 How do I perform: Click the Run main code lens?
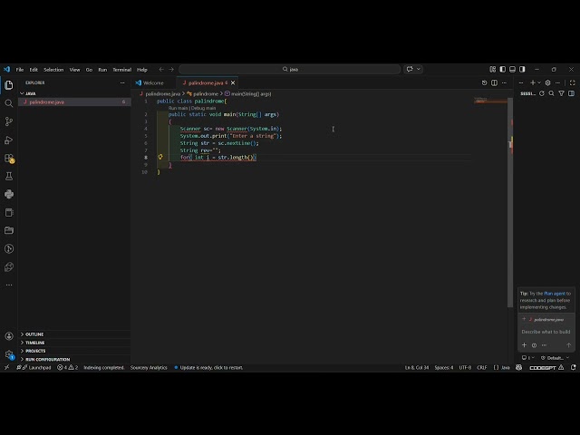(x=178, y=108)
